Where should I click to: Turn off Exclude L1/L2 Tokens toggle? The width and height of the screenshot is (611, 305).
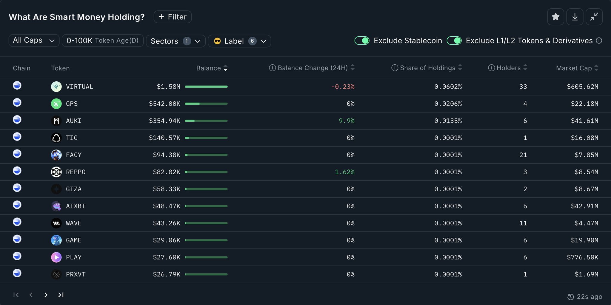(x=454, y=41)
